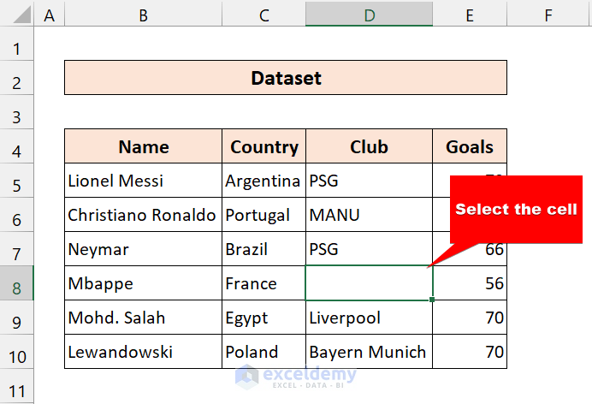Image resolution: width=592 pixels, height=404 pixels.
Task: Click the Liverpool club cell
Action: (x=369, y=318)
